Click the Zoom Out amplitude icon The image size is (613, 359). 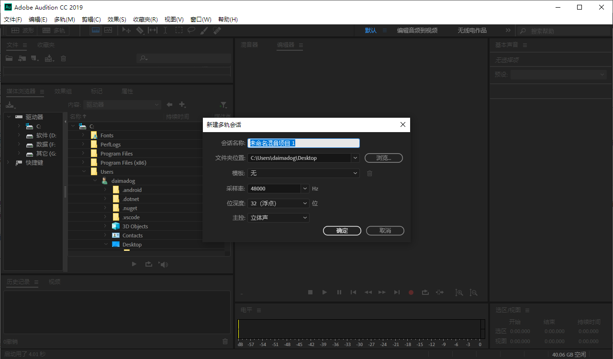[x=473, y=292]
